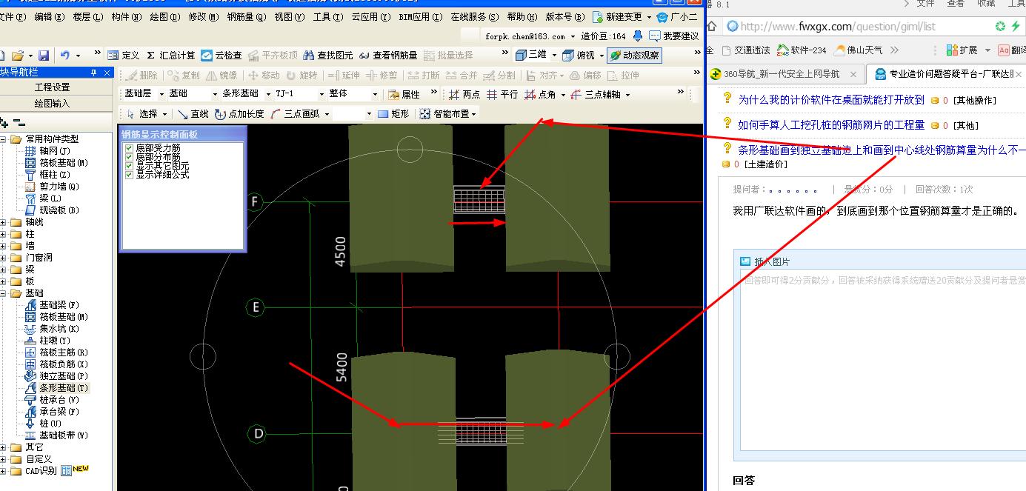The image size is (1026, 491).
Task: Toggle 底部分布筋 checkbox
Action: pos(129,157)
